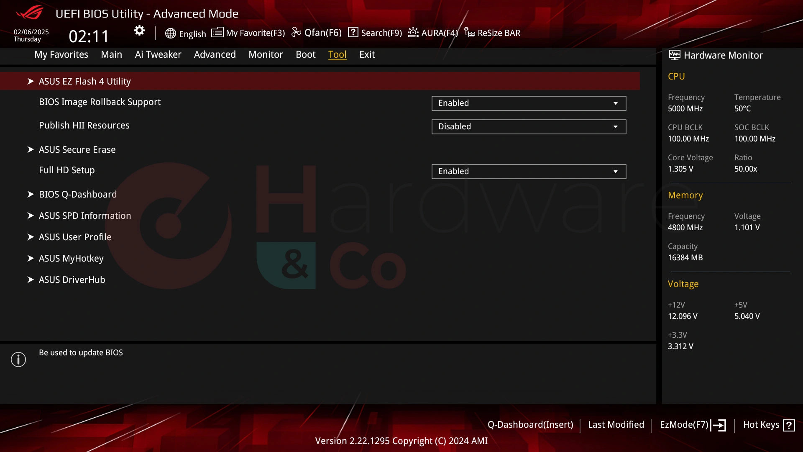Switch to the Advanced menu tab

(x=215, y=54)
